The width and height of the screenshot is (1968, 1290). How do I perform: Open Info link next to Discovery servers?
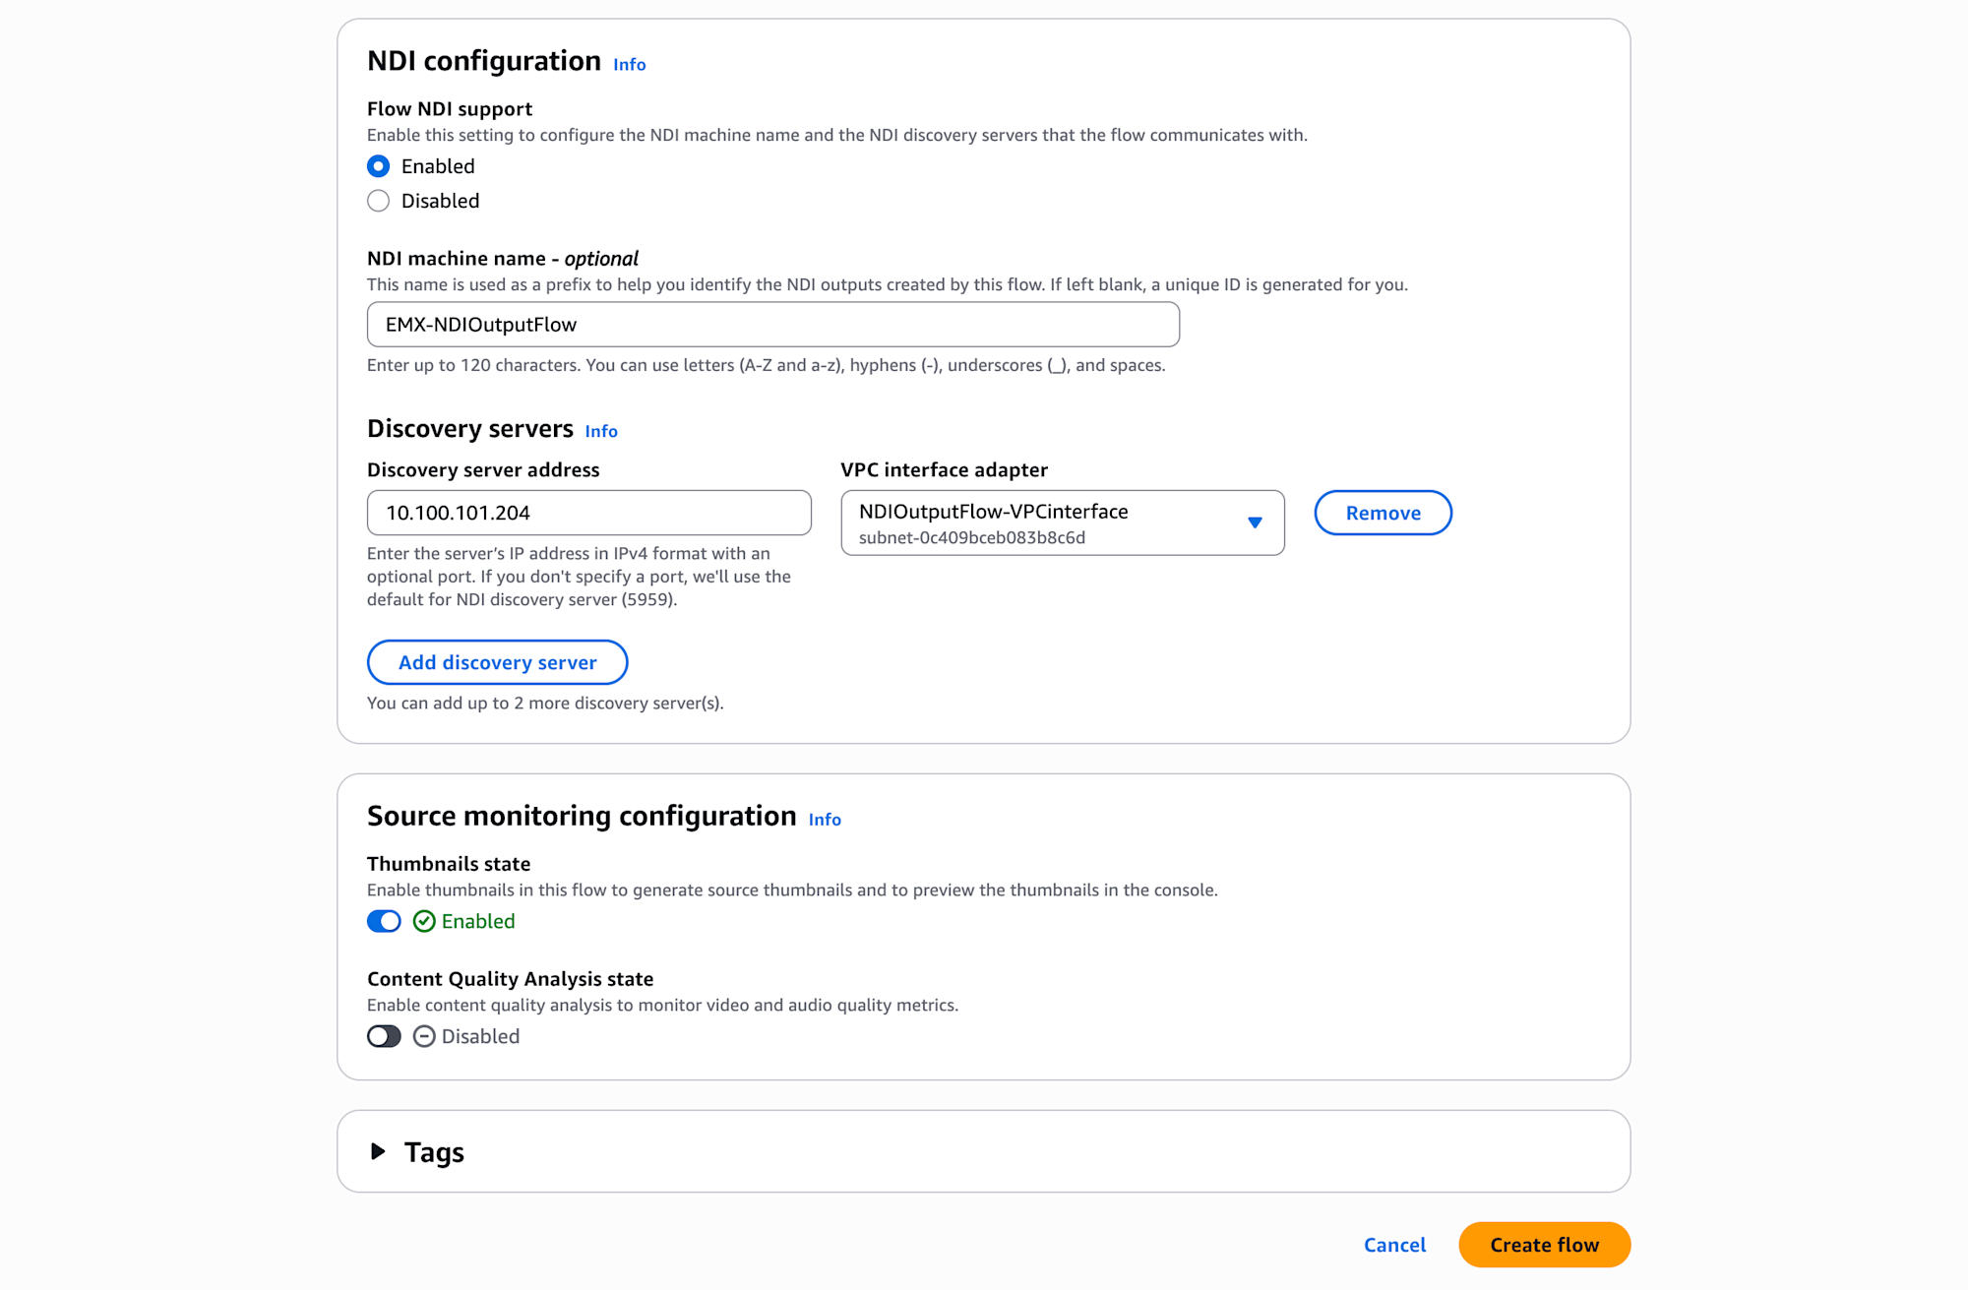coord(601,432)
